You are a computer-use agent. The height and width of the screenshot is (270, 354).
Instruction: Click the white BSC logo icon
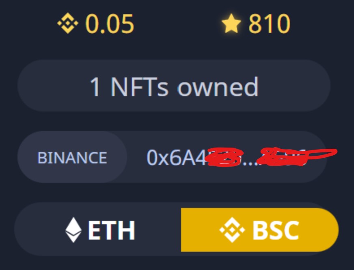(x=232, y=230)
